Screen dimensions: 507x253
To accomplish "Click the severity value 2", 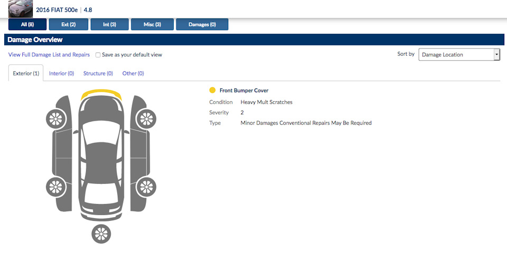I will point(242,112).
